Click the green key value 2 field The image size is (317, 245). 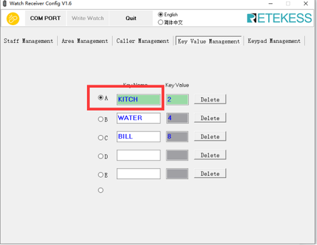pos(177,100)
